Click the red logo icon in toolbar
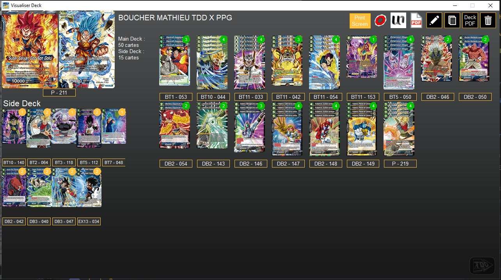The height and width of the screenshot is (280, 501). [x=380, y=20]
